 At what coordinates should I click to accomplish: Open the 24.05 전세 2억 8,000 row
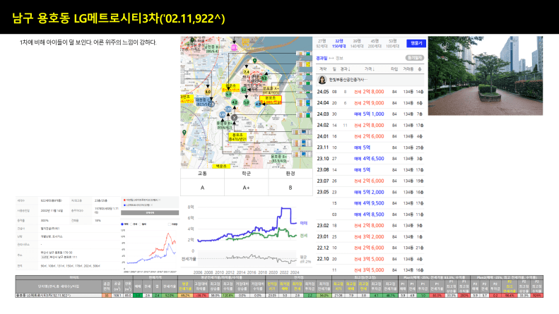click(x=370, y=92)
